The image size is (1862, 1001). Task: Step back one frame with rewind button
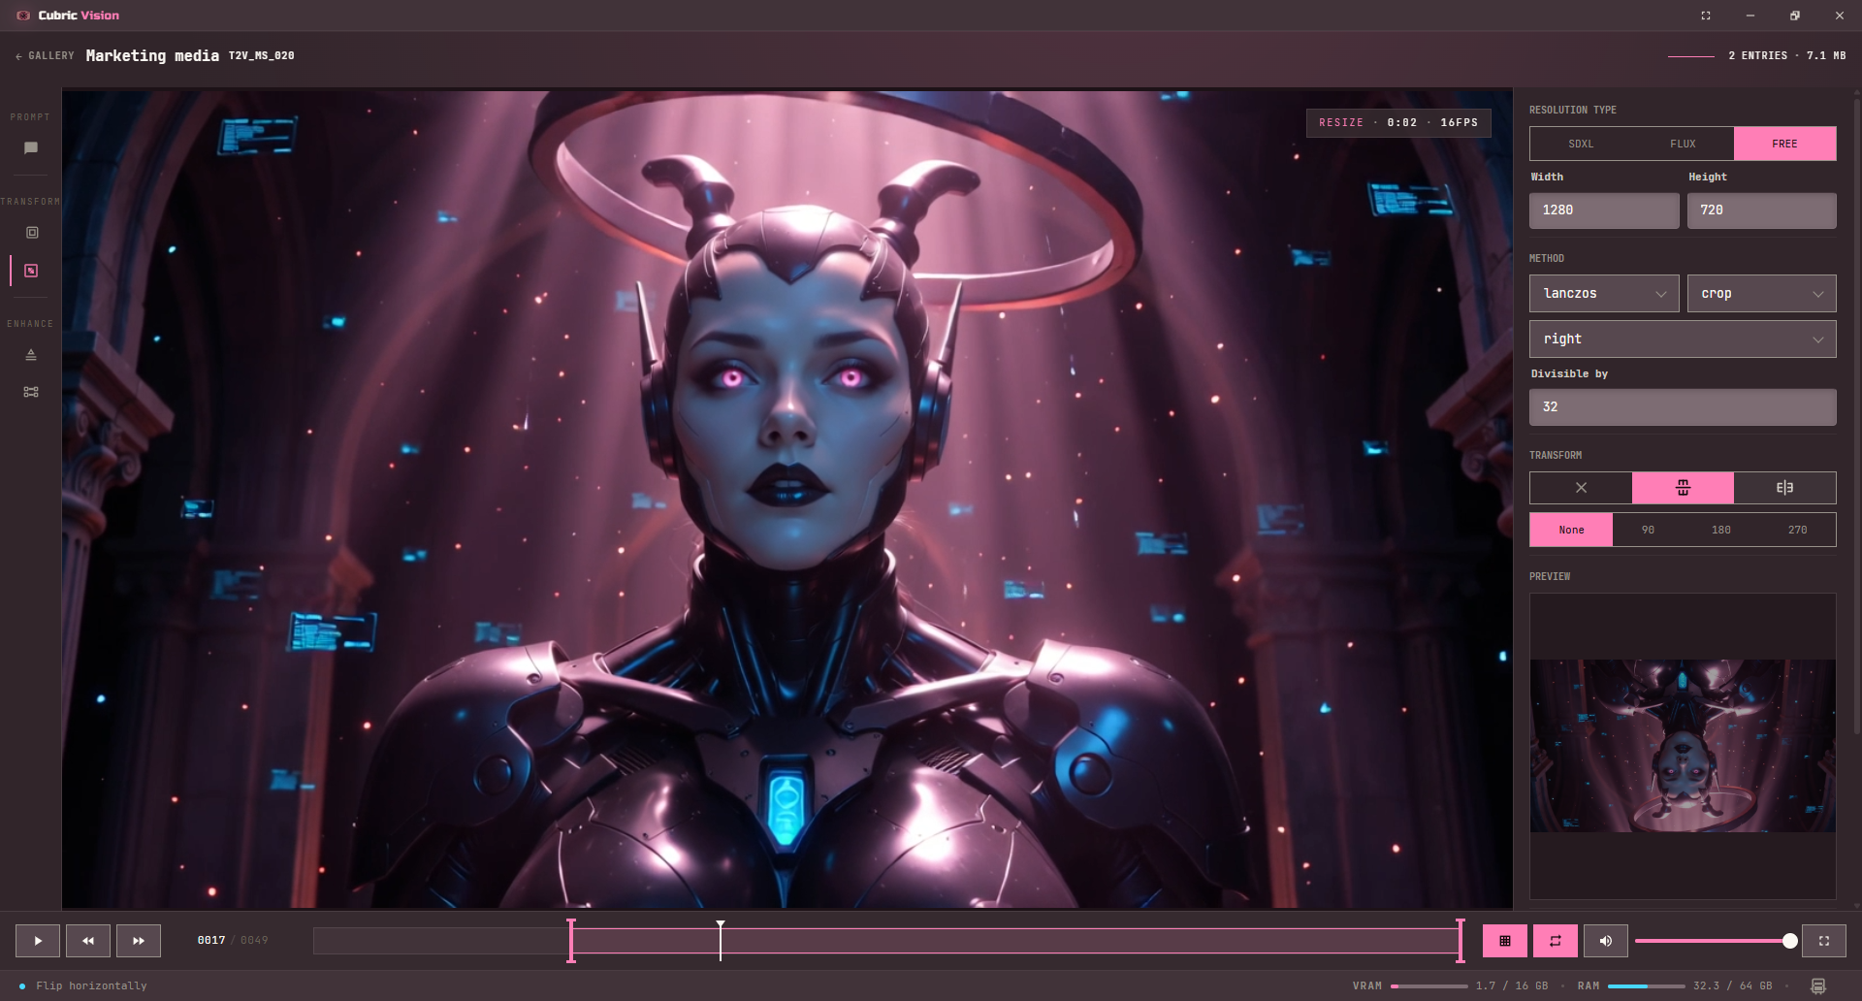[x=88, y=941]
